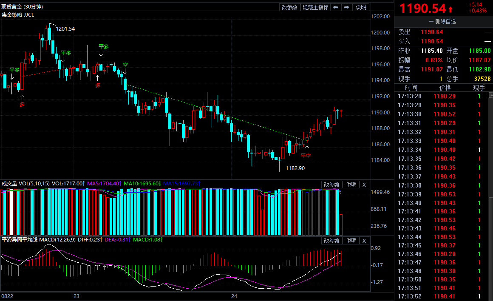Click the 现货黄金 (30分钟) chart title
This screenshot has width=493, height=301.
click(22, 7)
